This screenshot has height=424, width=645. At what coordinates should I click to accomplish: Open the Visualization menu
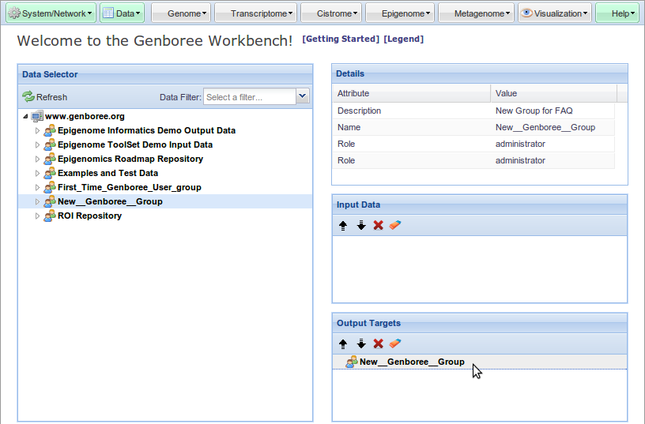(x=554, y=13)
